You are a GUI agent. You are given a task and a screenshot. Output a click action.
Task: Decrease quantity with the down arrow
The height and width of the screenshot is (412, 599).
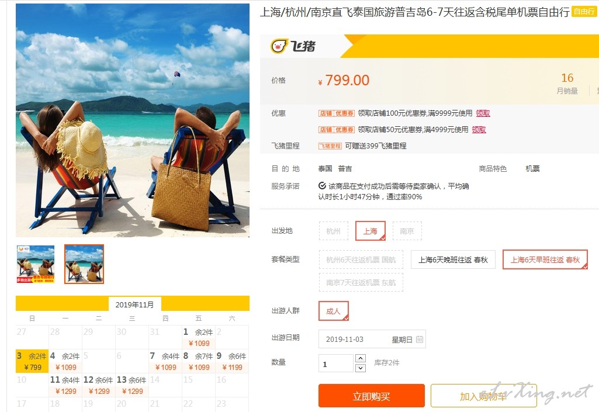coord(360,368)
